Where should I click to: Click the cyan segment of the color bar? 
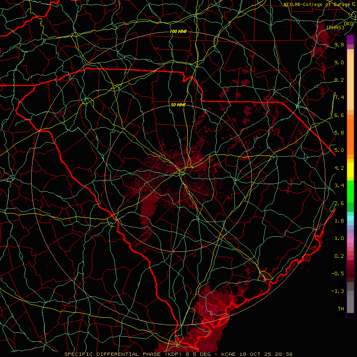[350, 218]
